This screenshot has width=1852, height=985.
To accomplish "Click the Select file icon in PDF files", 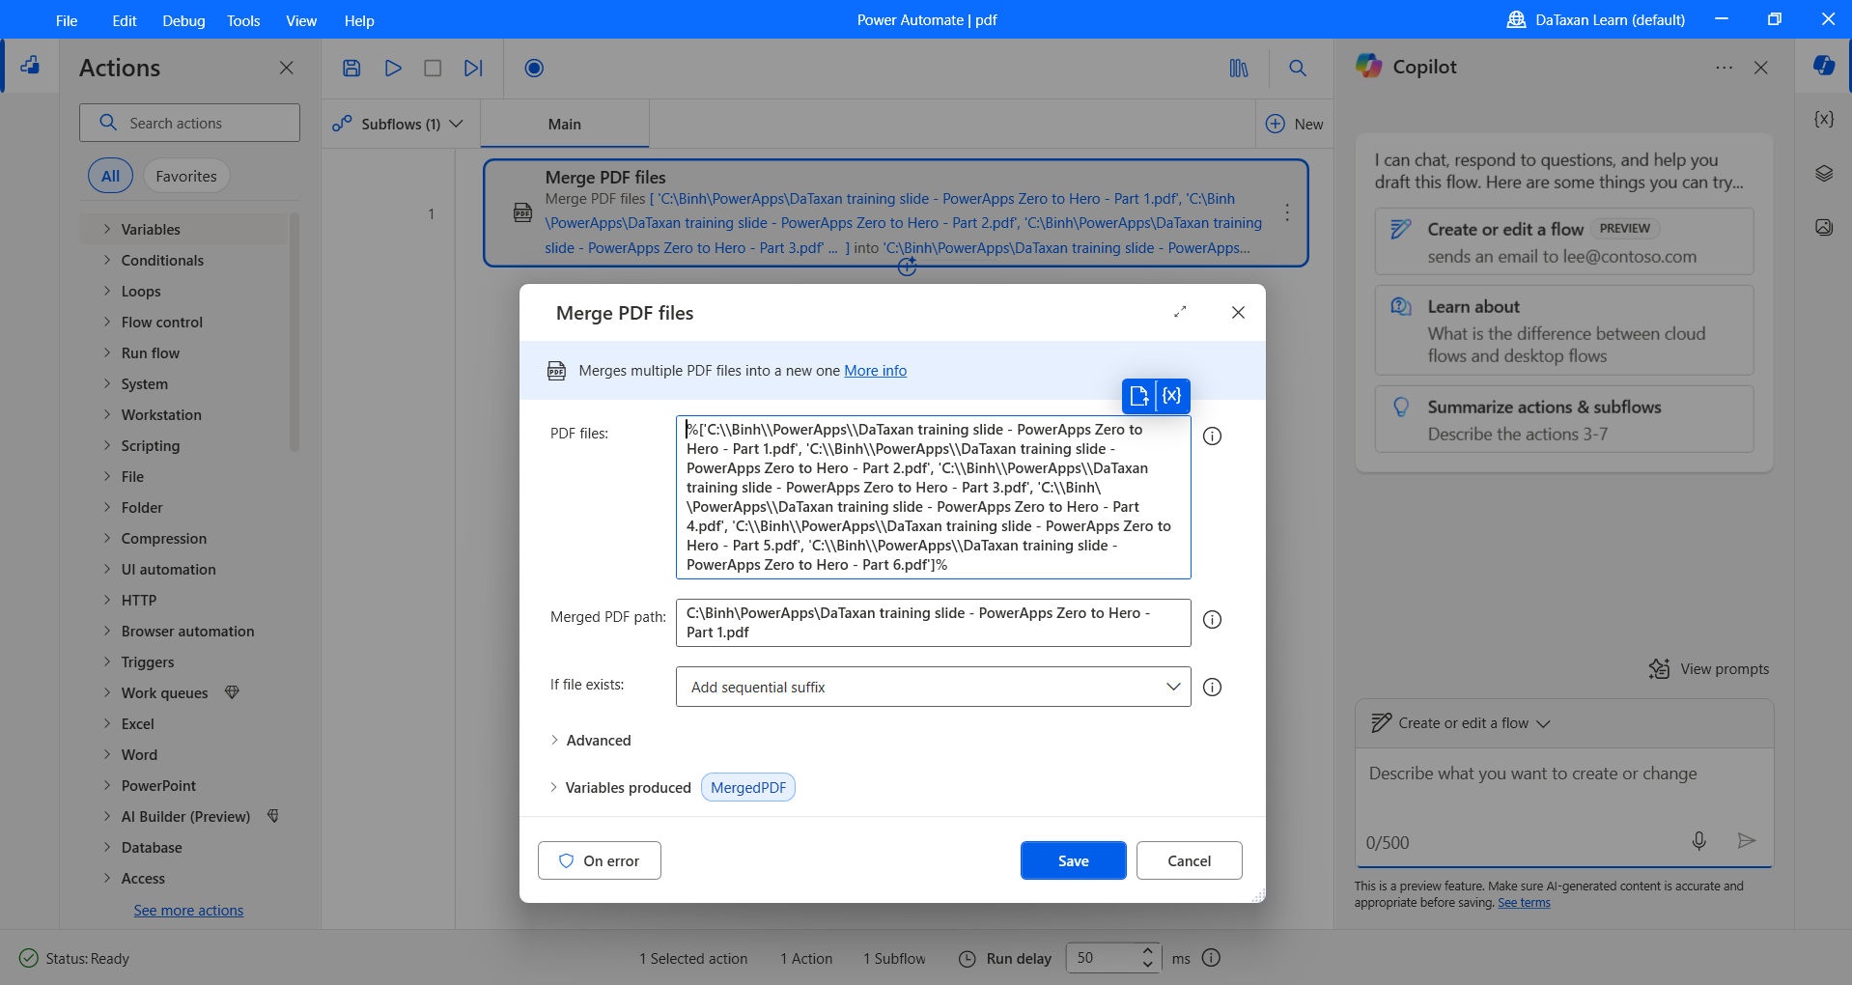I will [x=1139, y=396].
